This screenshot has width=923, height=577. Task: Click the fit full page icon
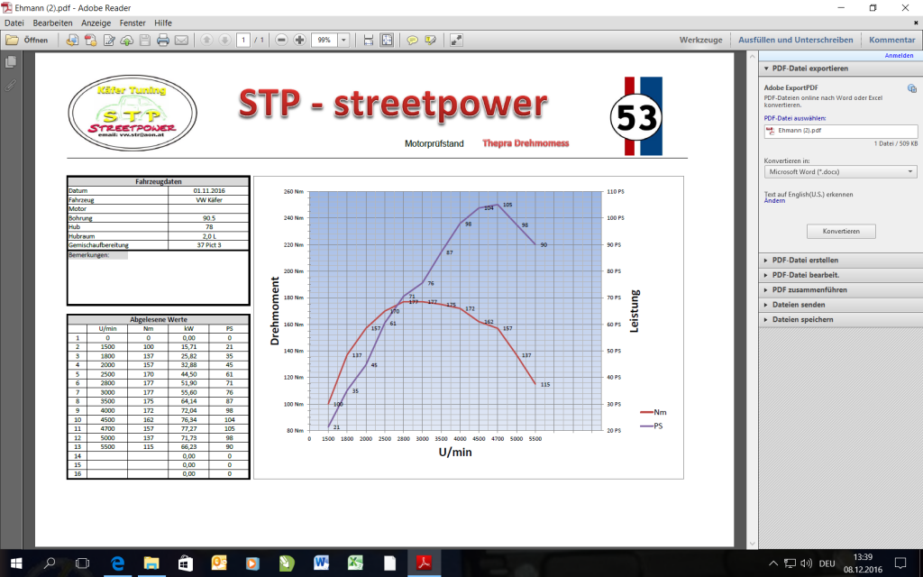click(x=387, y=40)
